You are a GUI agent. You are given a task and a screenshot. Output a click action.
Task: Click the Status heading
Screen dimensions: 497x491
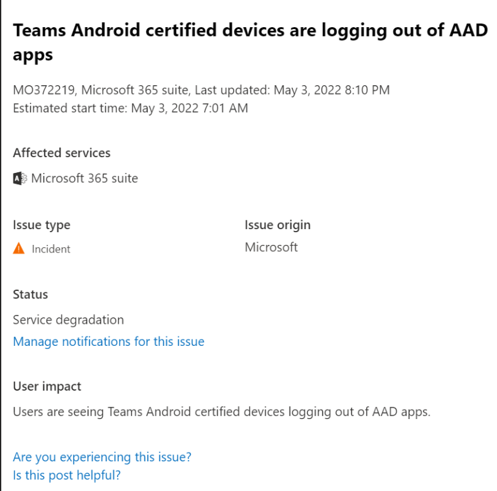click(30, 295)
